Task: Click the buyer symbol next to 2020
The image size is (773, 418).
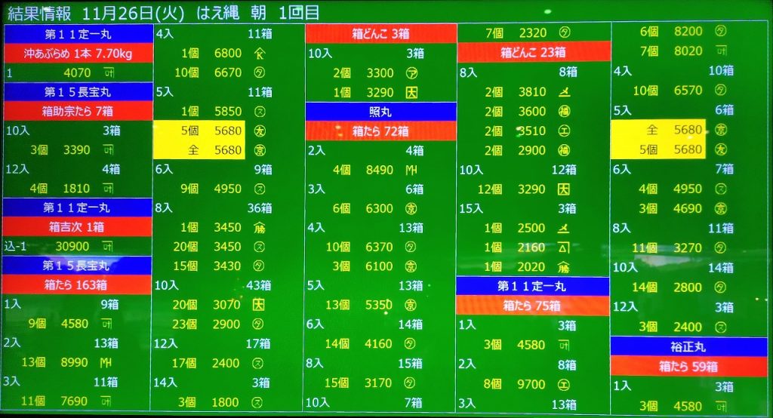Action: click(x=564, y=267)
